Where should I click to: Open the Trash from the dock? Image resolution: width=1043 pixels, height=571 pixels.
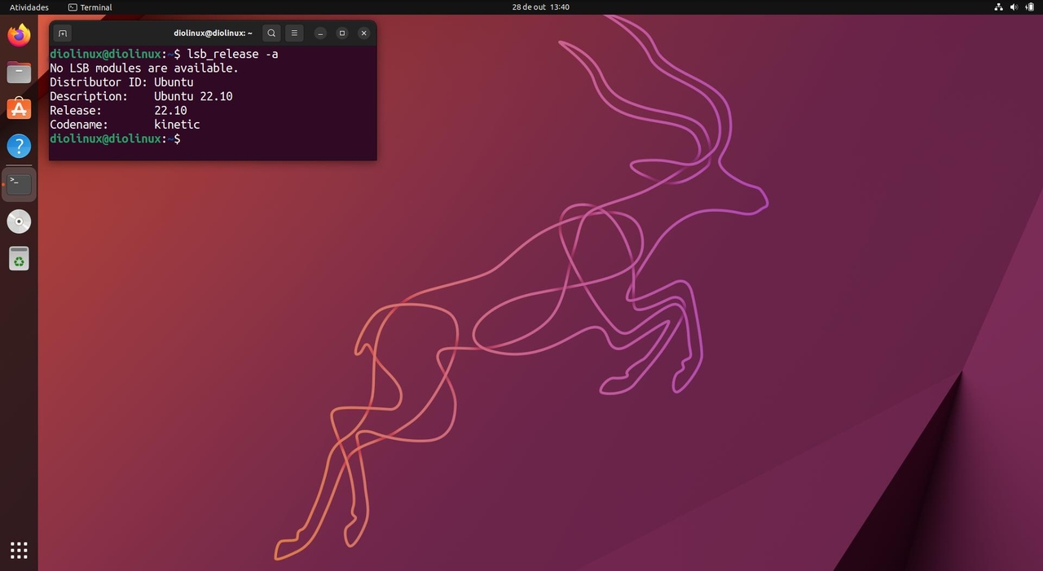tap(19, 258)
